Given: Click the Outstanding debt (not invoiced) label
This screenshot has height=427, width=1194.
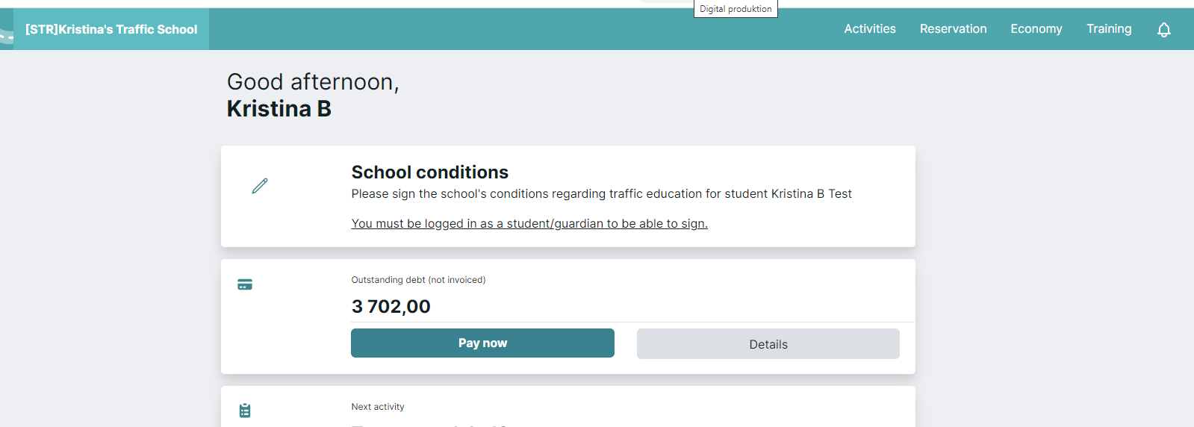Looking at the screenshot, I should [418, 280].
